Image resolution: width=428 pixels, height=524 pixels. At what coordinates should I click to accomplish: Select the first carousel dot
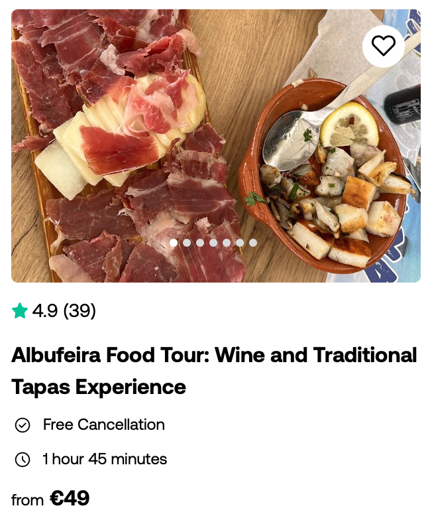[x=174, y=243]
